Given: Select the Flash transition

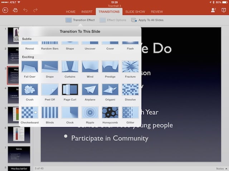Looking at the screenshot, I should coord(130,46).
